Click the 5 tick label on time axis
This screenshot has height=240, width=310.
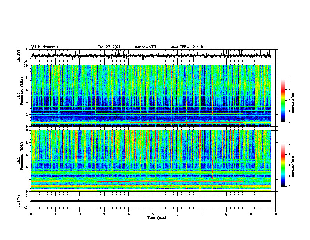tap(153, 214)
